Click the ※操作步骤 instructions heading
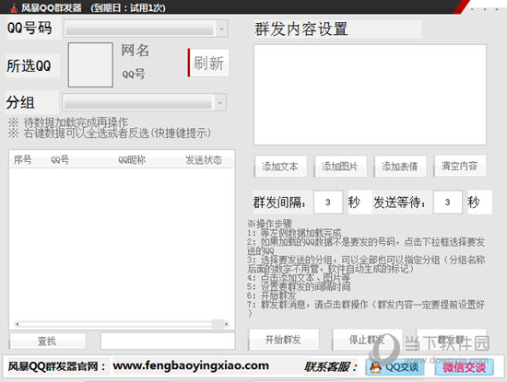 pos(270,224)
